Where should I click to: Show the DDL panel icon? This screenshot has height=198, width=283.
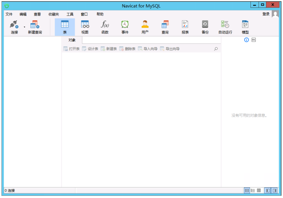point(254,40)
